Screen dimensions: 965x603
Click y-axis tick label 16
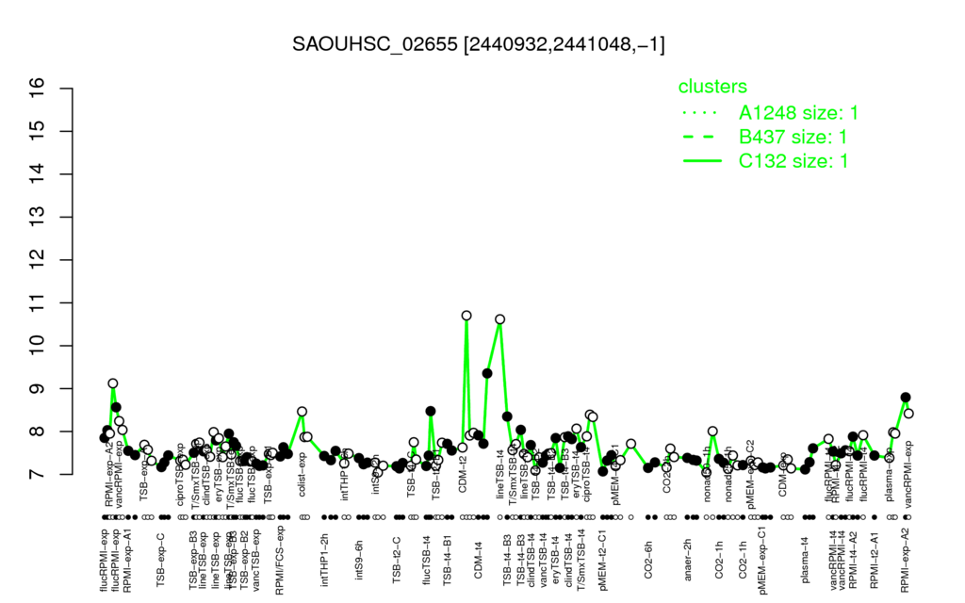tap(37, 89)
